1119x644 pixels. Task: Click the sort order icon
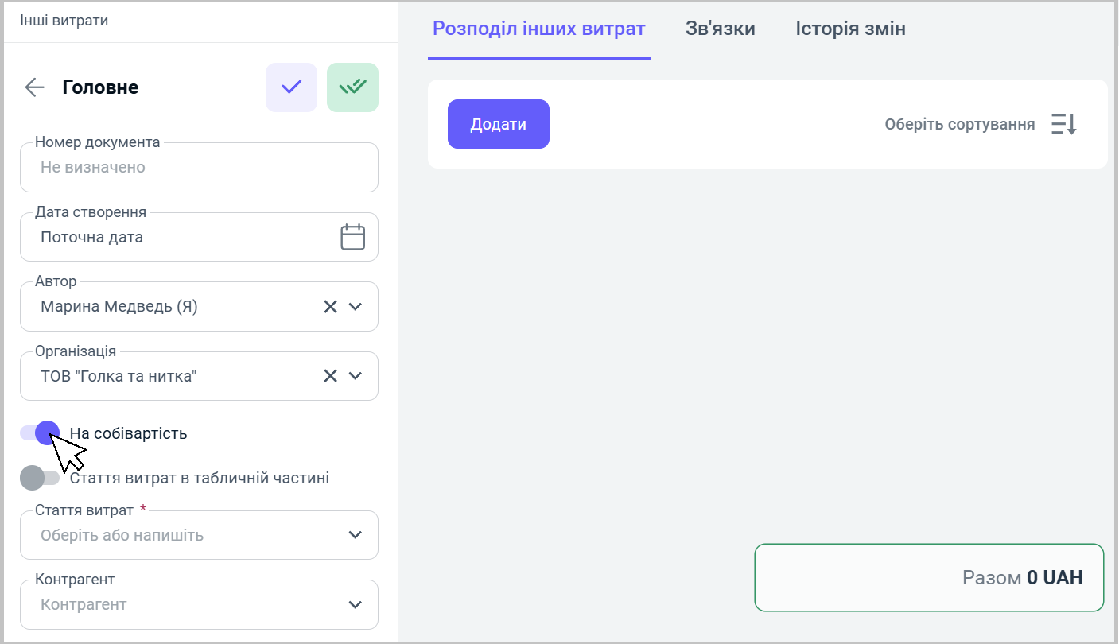point(1063,124)
